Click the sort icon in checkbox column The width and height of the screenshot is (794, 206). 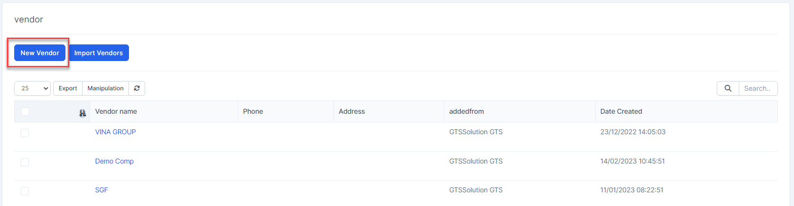tap(83, 113)
